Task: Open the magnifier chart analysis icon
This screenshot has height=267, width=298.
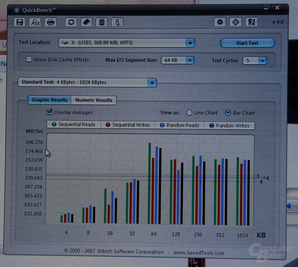Action: click(35, 22)
